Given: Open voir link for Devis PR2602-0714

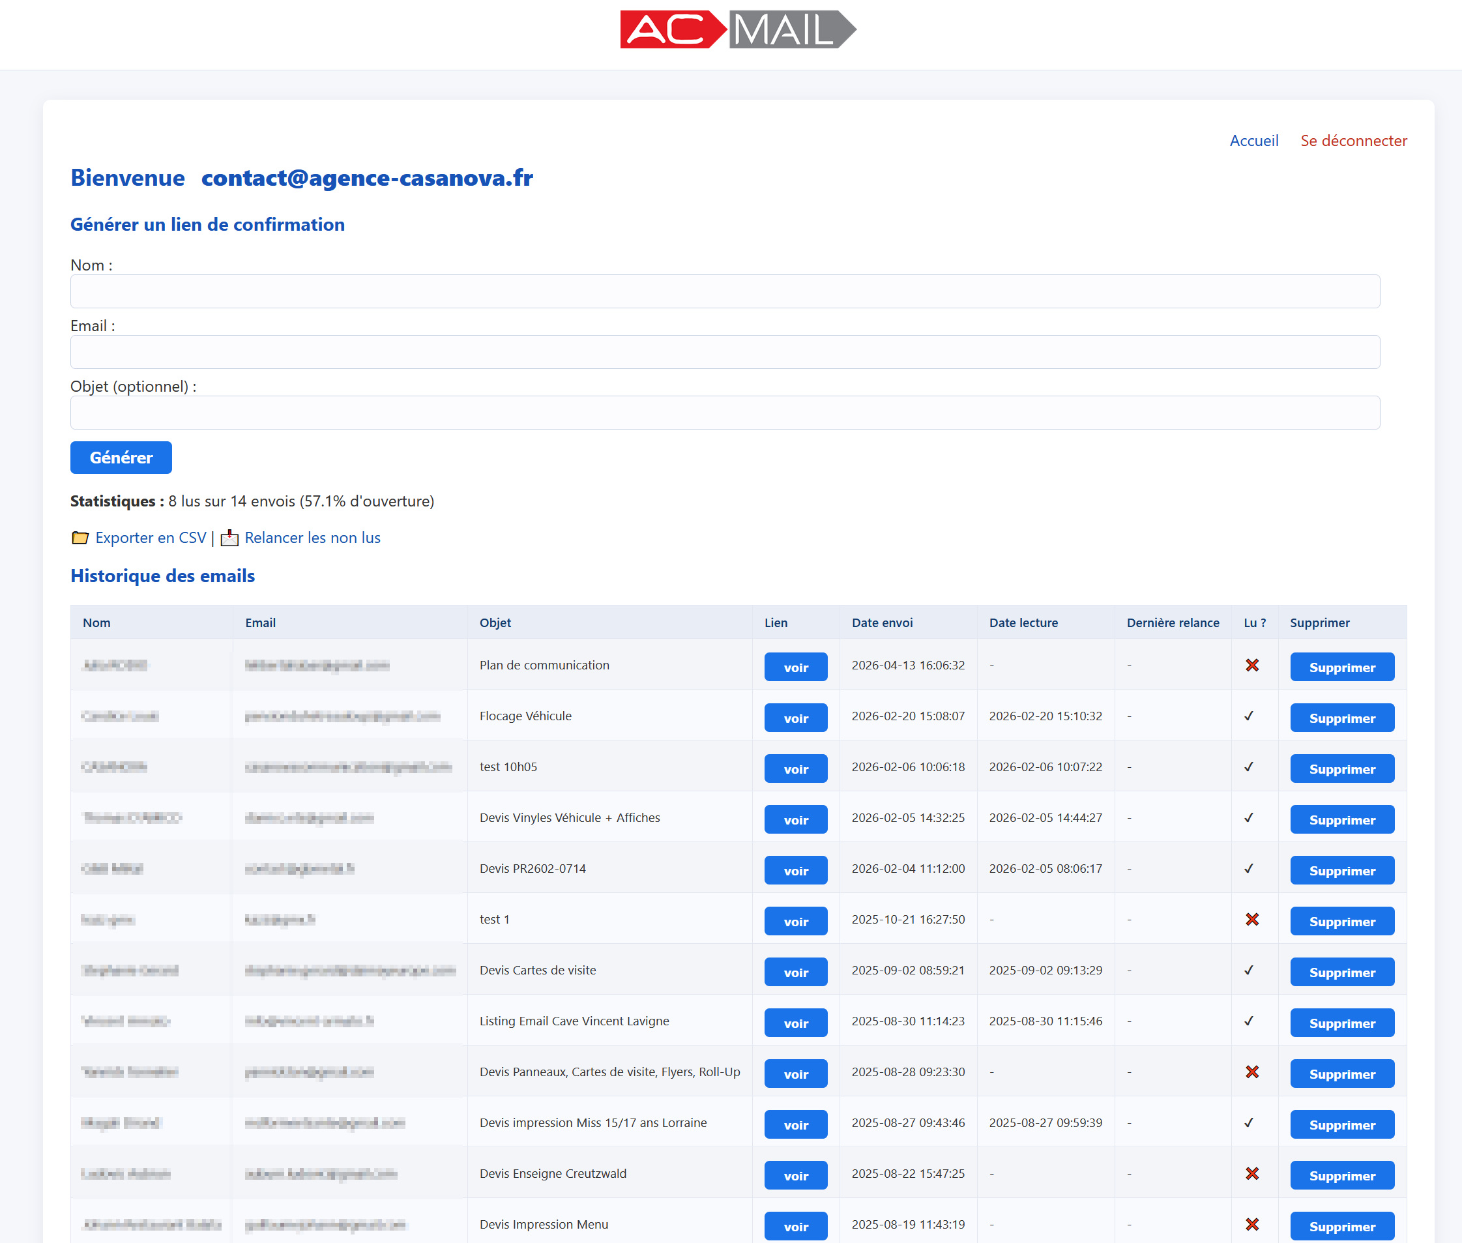Looking at the screenshot, I should click(x=795, y=870).
